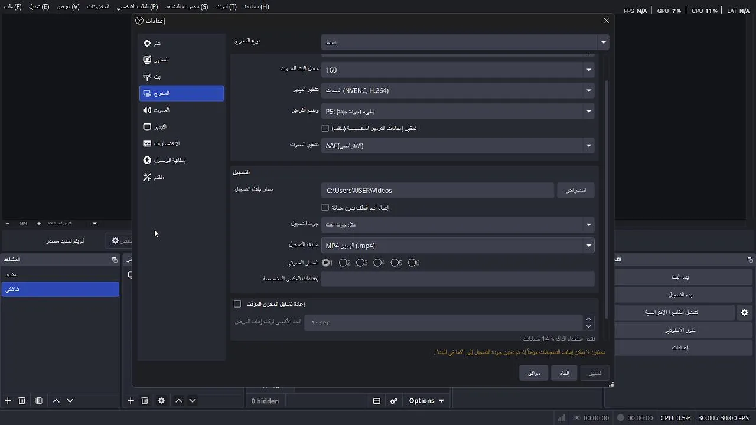This screenshot has width=756, height=425.
Task: Remove selected scene with trash icon
Action: (x=22, y=401)
